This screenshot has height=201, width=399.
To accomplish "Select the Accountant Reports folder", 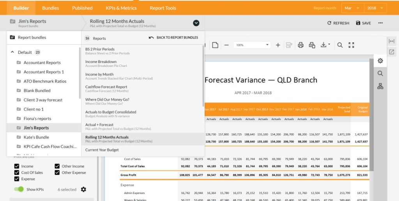I will 44,63.
